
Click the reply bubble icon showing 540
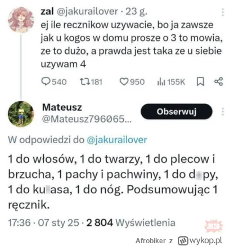coord(46,82)
